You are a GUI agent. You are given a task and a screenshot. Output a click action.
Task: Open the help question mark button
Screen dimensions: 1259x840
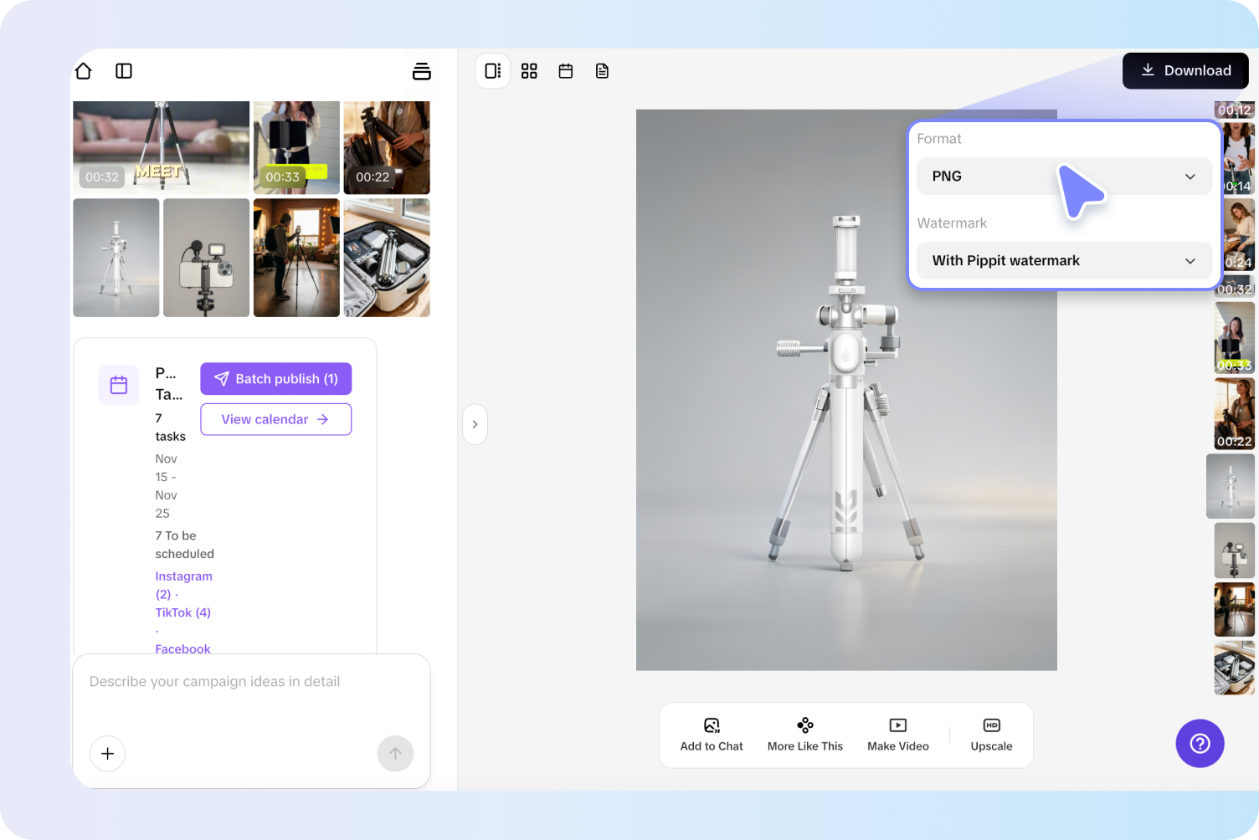1200,743
